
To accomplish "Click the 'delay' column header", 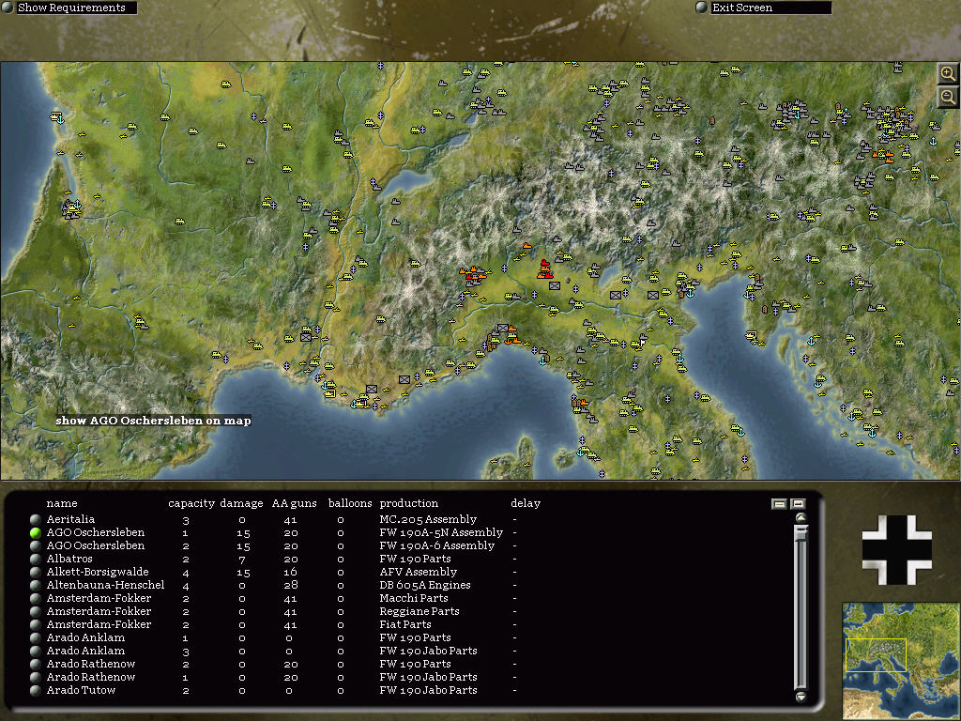I will 526,503.
